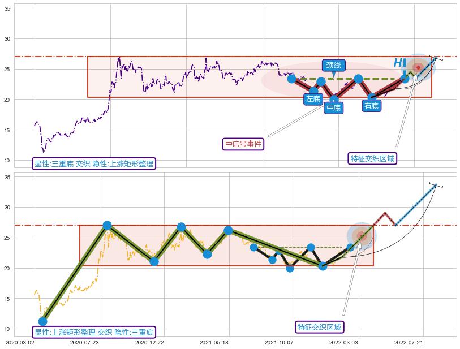Click the lowest blue marker at bottom chart start
The height and width of the screenshot is (349, 460).
[x=42, y=321]
